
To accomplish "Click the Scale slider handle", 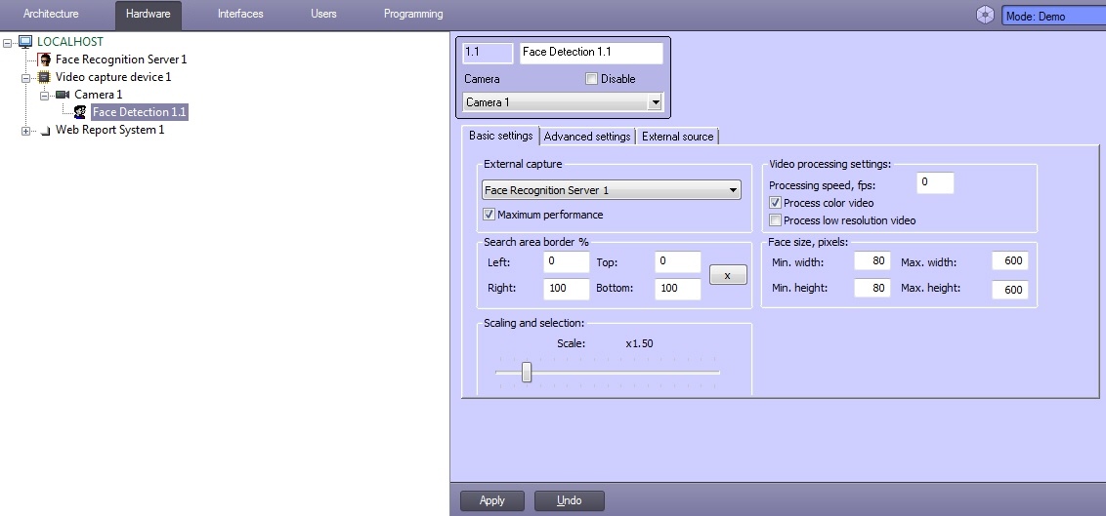I will click(x=527, y=372).
